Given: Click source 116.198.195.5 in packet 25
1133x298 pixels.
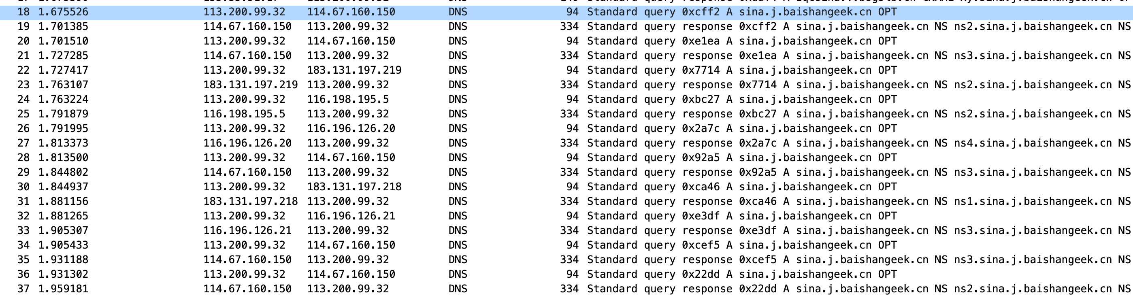Looking at the screenshot, I should point(244,114).
